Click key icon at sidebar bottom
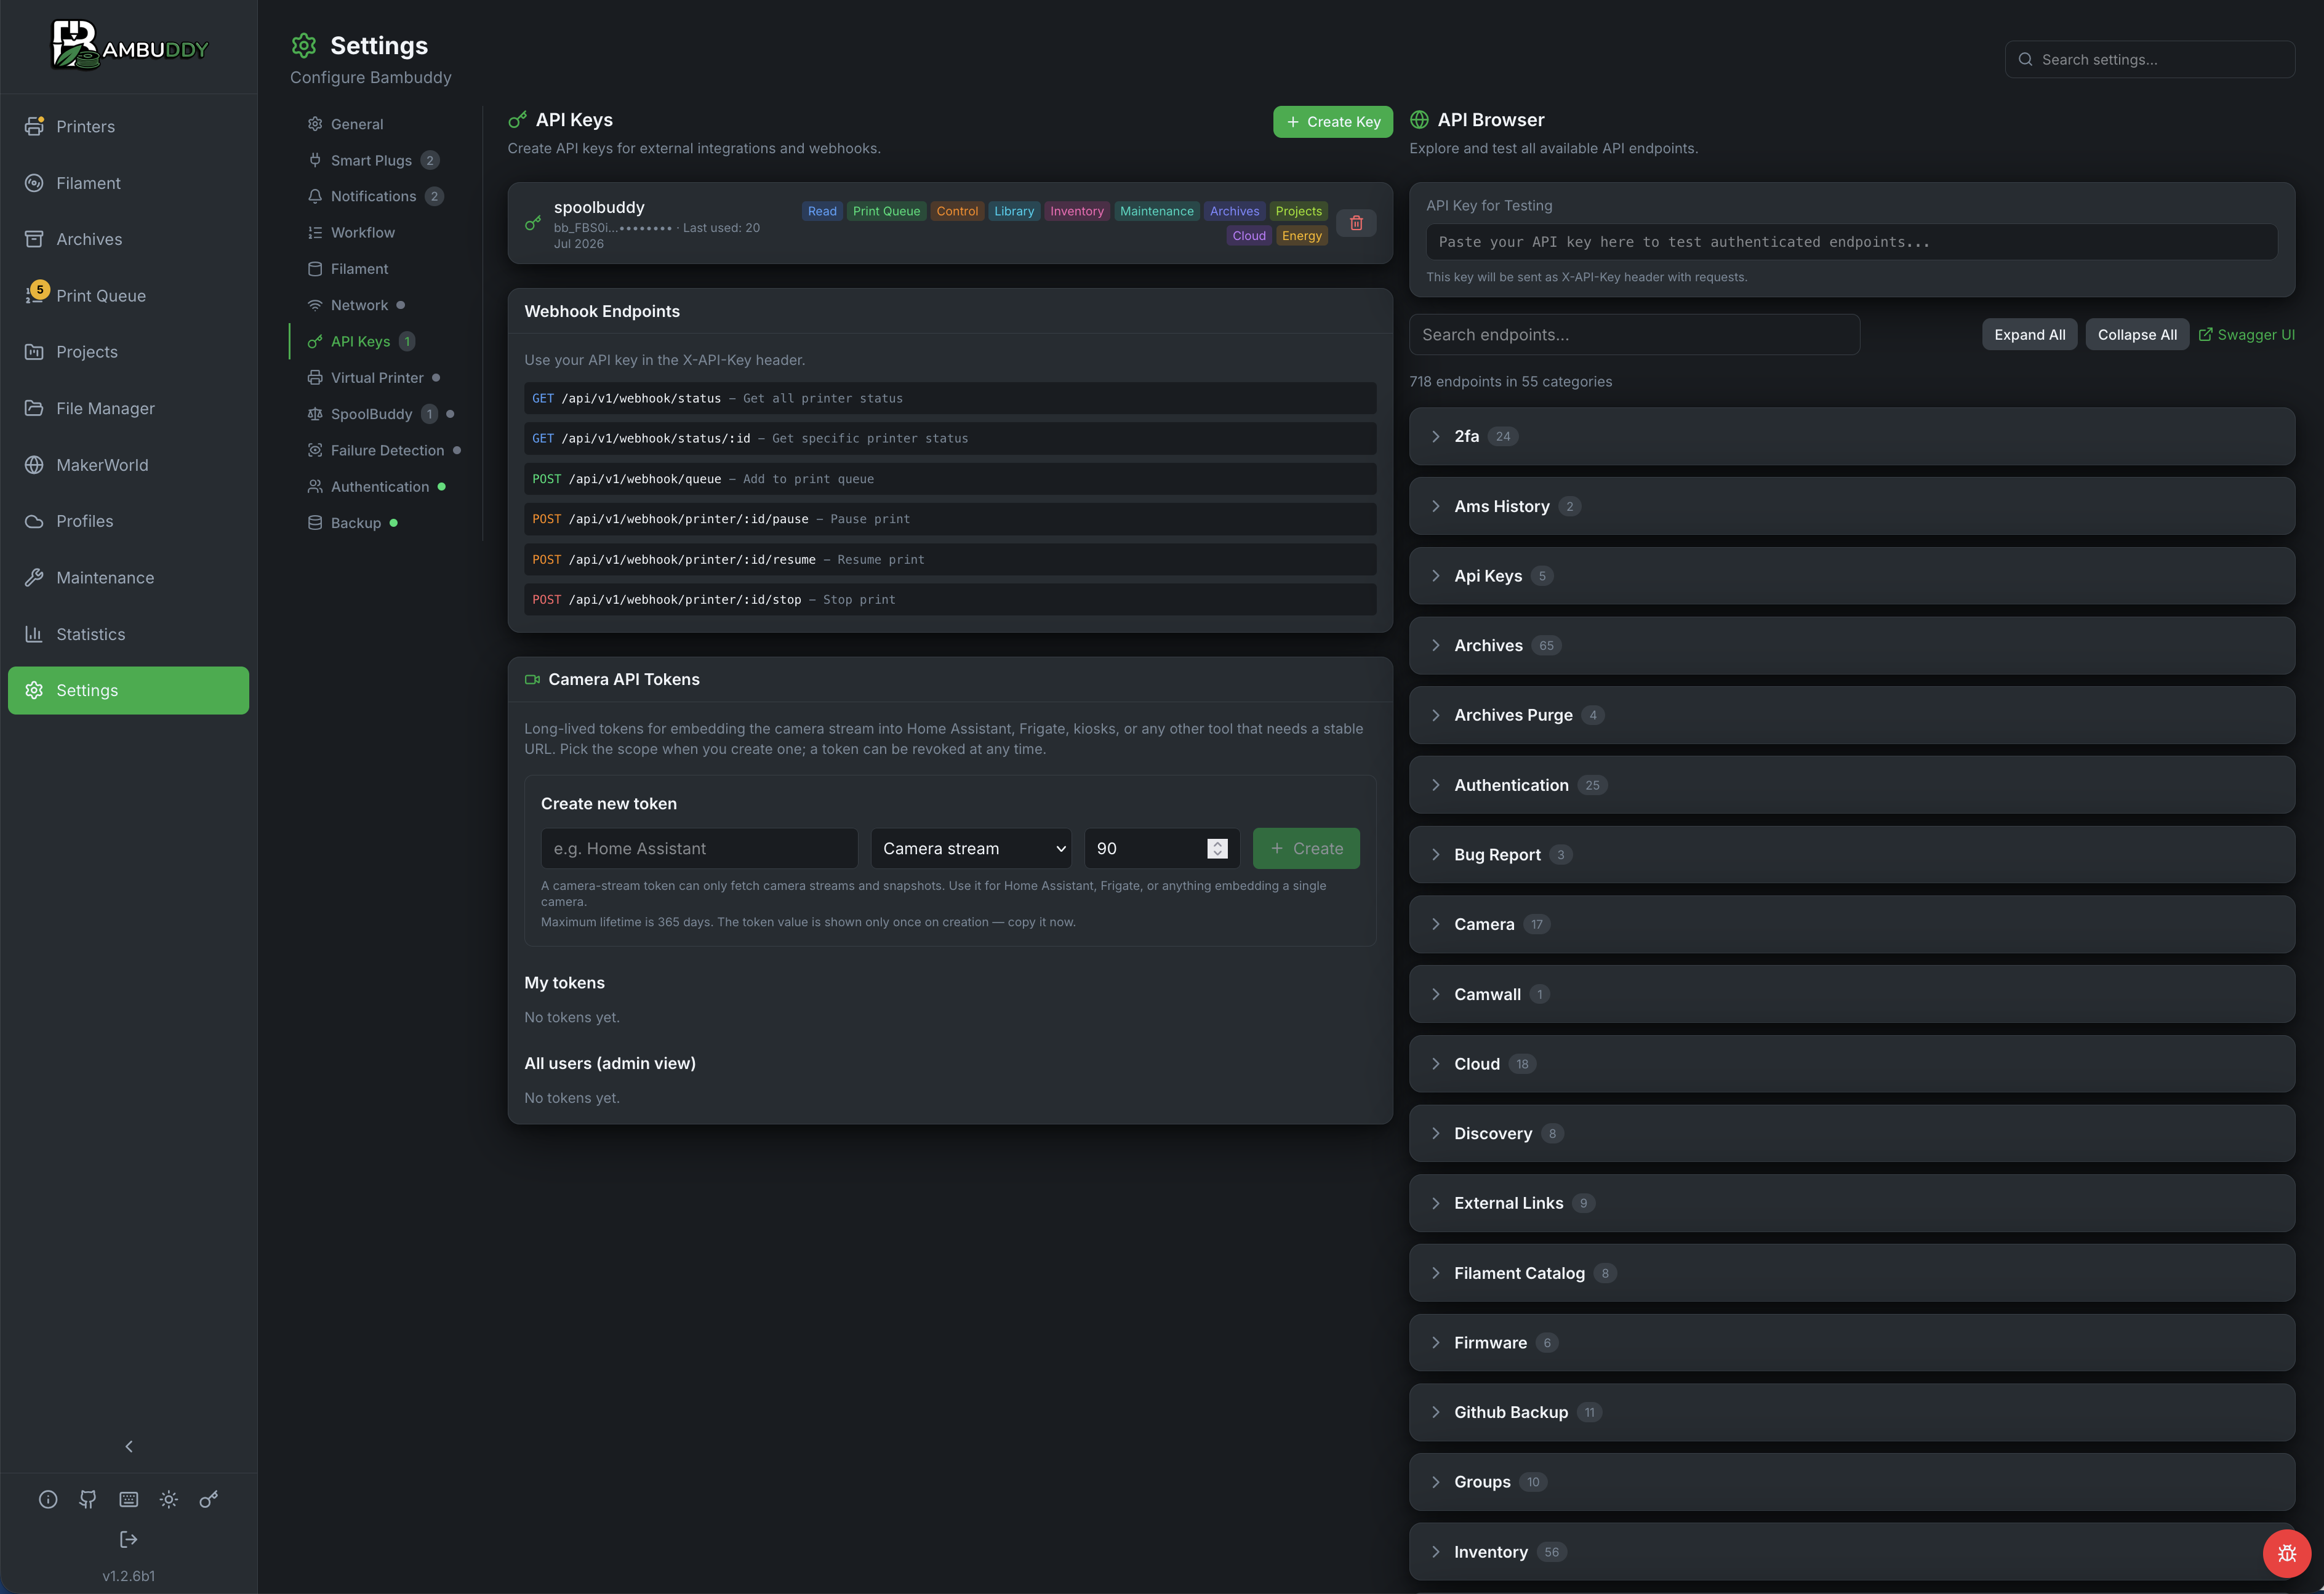2324x1594 pixels. tap(209, 1499)
